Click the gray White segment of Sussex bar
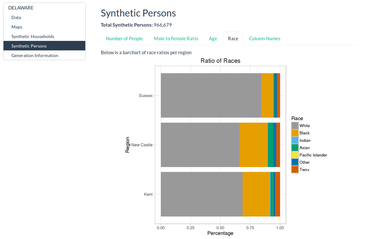Viewport: 388px width, 239px height. pos(211,95)
